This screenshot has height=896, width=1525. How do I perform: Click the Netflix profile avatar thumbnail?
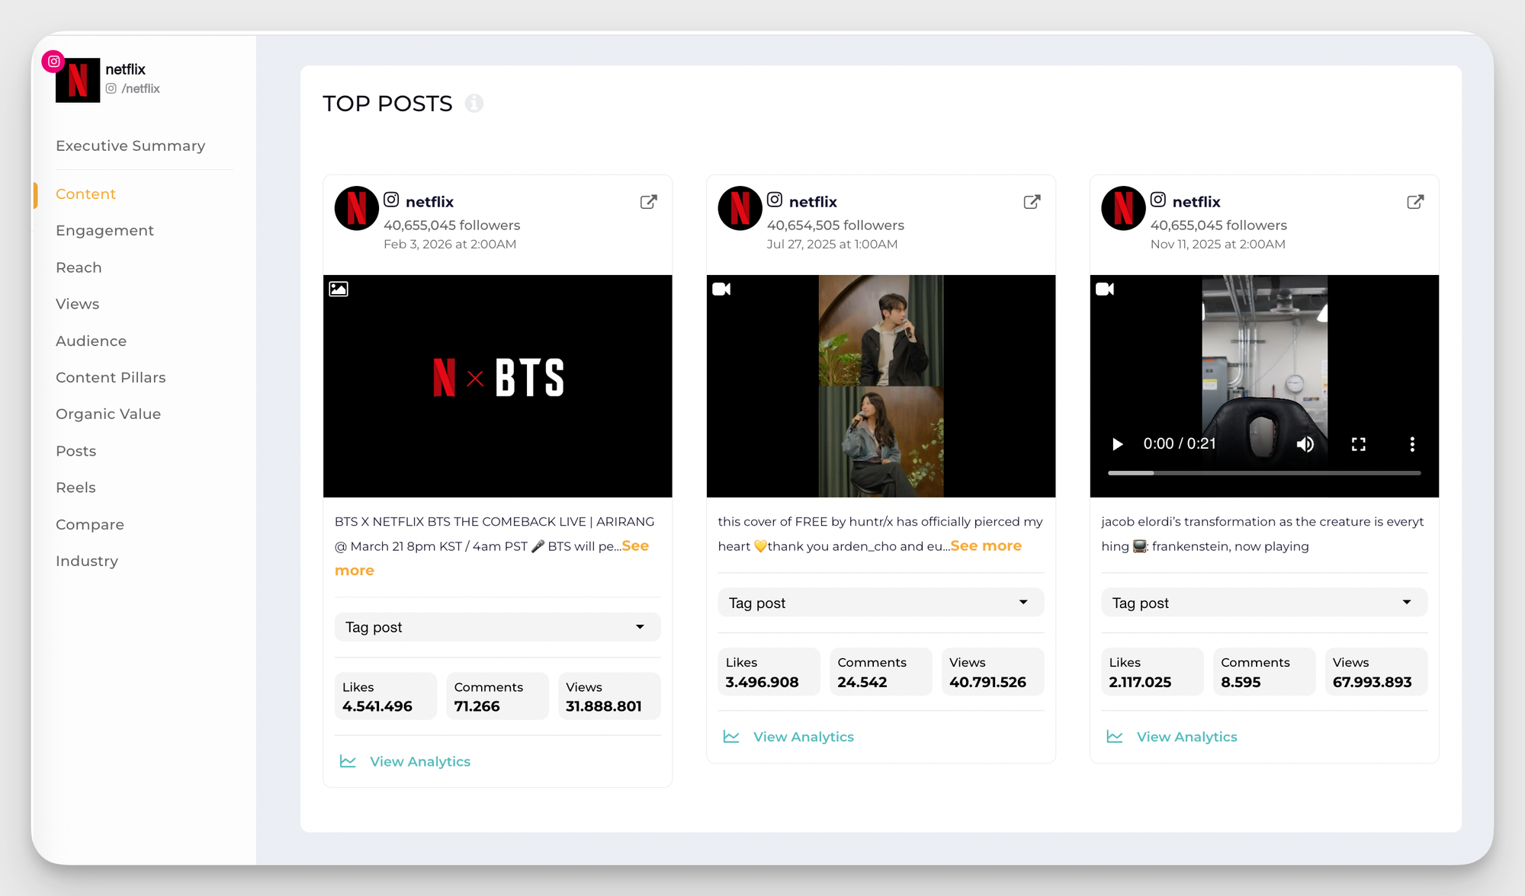(78, 80)
